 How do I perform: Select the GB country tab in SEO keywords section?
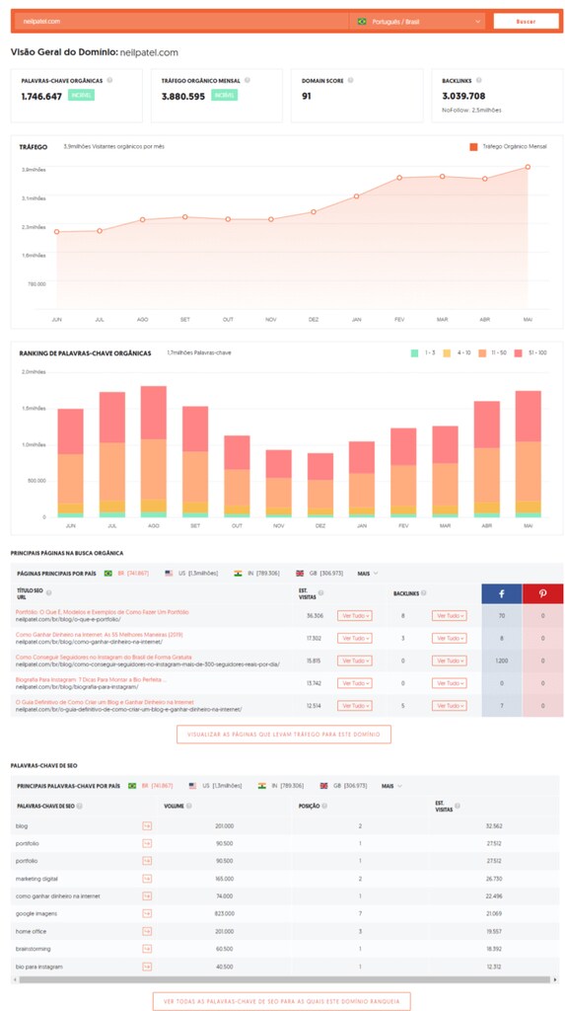tap(343, 786)
